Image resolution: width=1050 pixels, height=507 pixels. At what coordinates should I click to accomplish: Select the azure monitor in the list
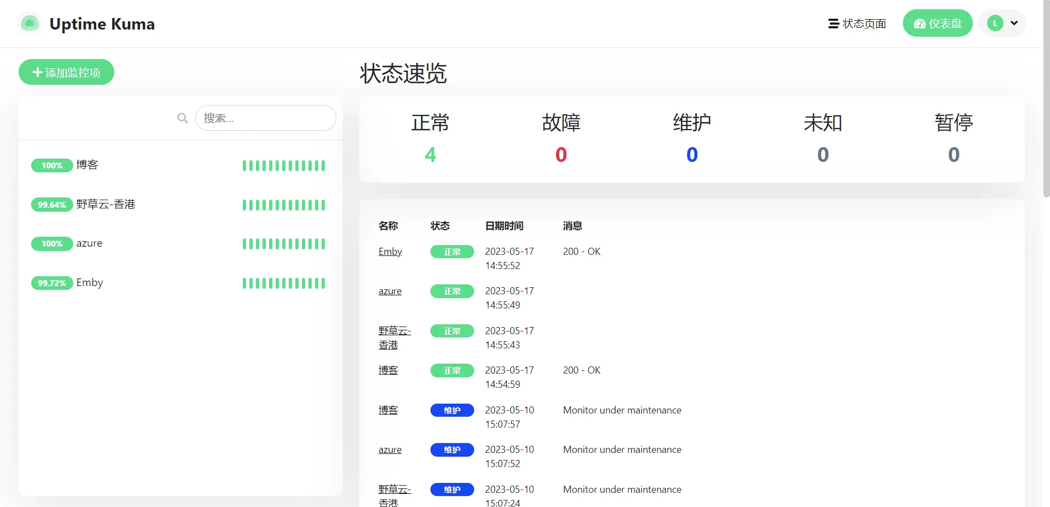point(180,243)
